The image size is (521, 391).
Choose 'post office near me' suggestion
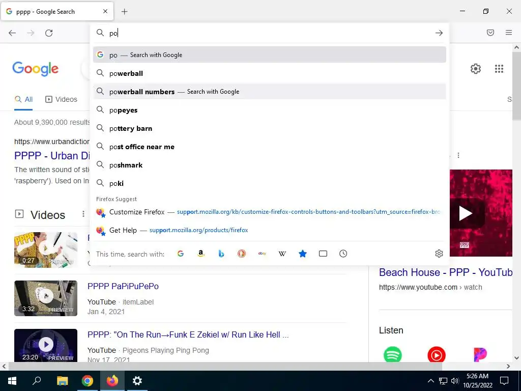tap(270, 147)
